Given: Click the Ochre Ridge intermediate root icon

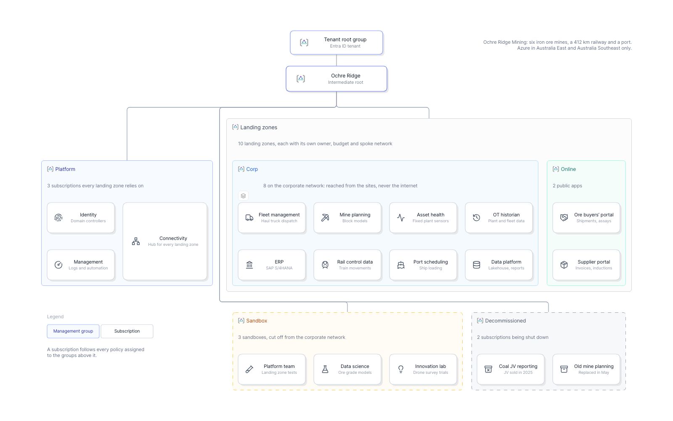Looking at the screenshot, I should pyautogui.click(x=301, y=79).
